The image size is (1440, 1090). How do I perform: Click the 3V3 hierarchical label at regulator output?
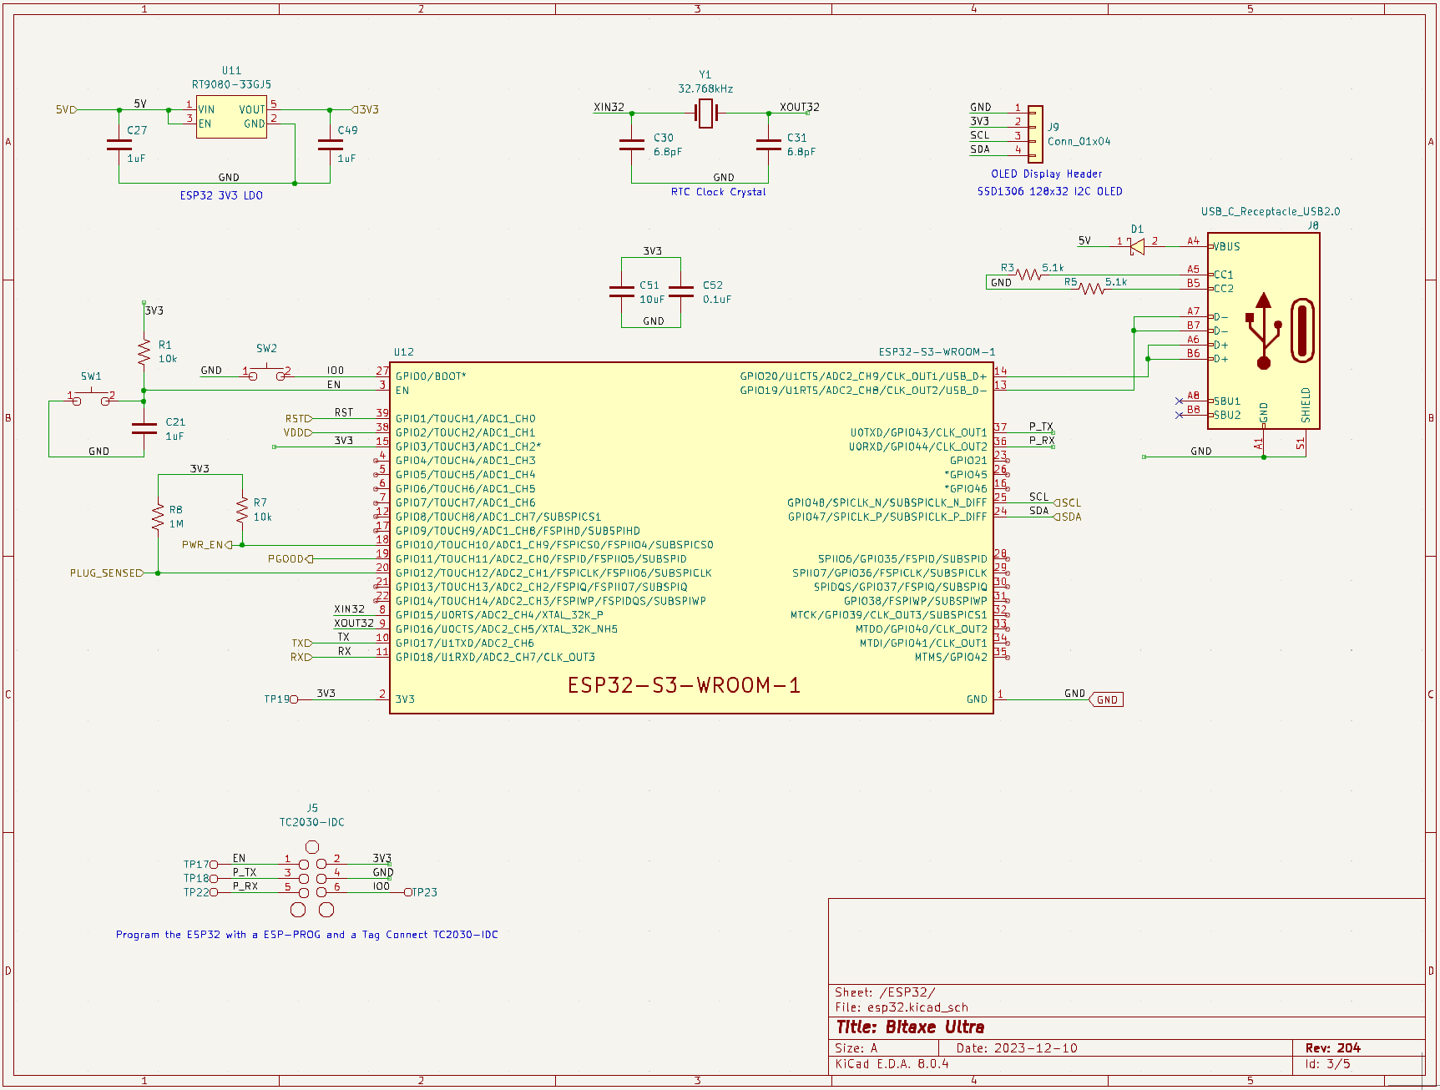click(x=365, y=109)
